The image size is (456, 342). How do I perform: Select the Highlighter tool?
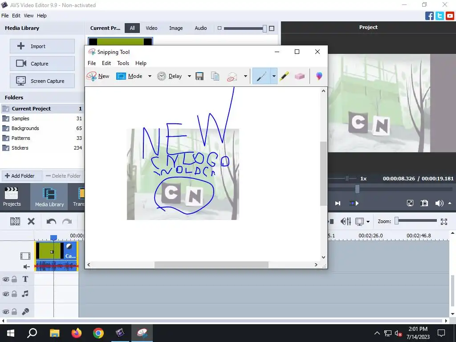pyautogui.click(x=284, y=76)
